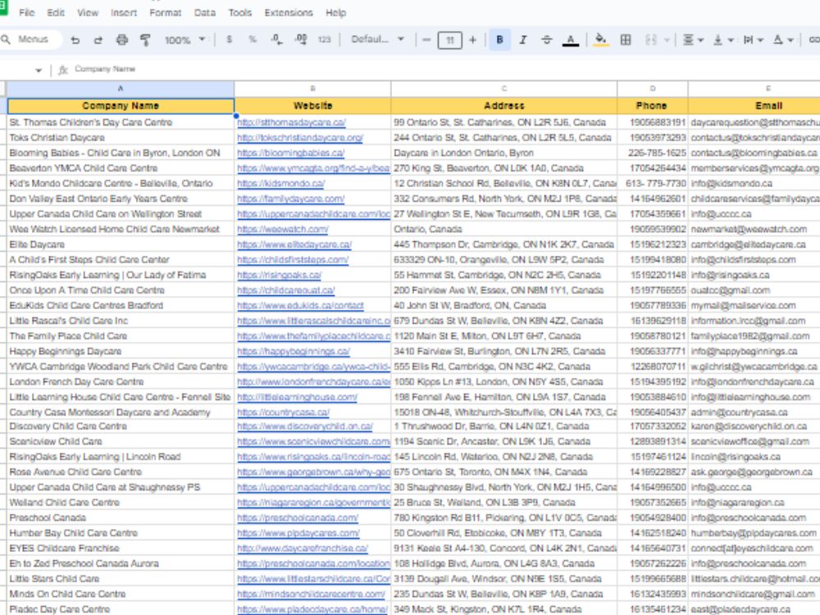Open the Borders options icon
This screenshot has height=615, width=820.
(626, 39)
